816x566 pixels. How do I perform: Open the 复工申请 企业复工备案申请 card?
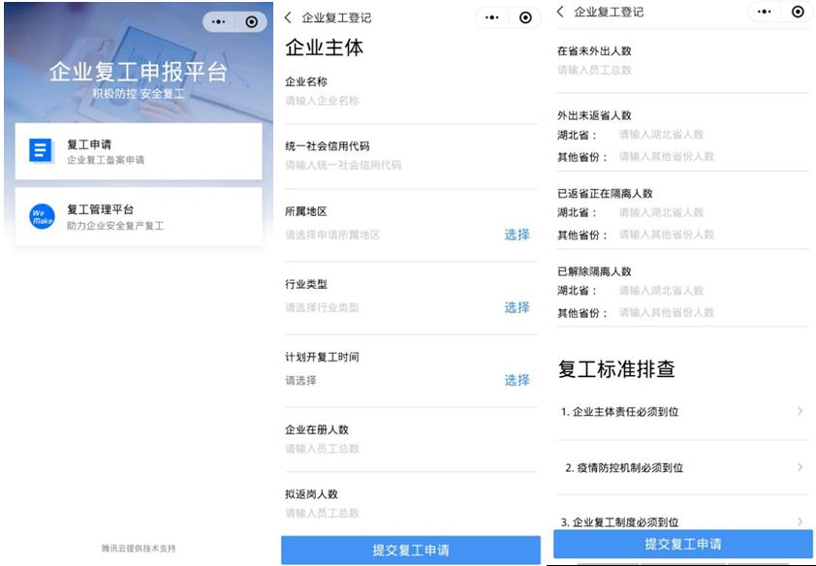[139, 151]
